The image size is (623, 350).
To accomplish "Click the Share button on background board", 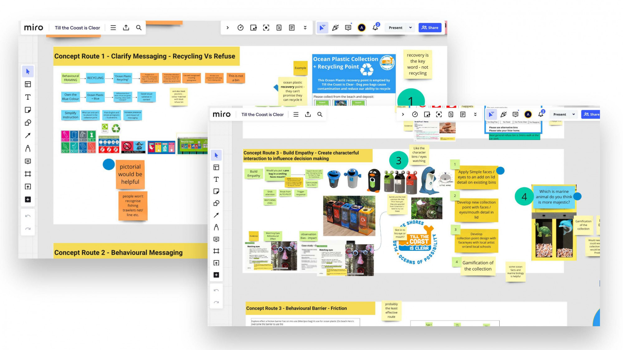I will (x=429, y=27).
